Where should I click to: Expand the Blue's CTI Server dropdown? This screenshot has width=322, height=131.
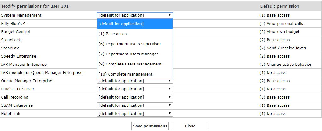[135, 89]
